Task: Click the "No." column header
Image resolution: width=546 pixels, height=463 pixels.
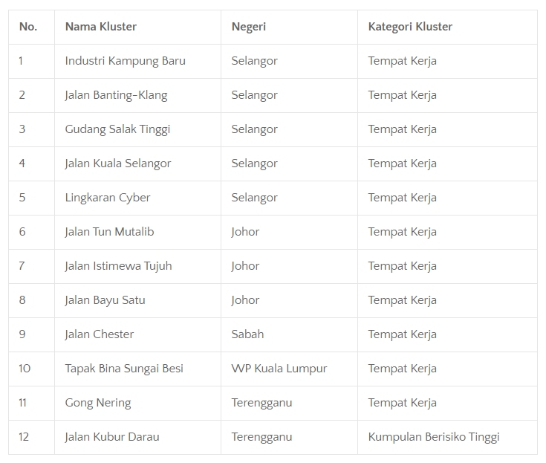Action: pyautogui.click(x=28, y=27)
